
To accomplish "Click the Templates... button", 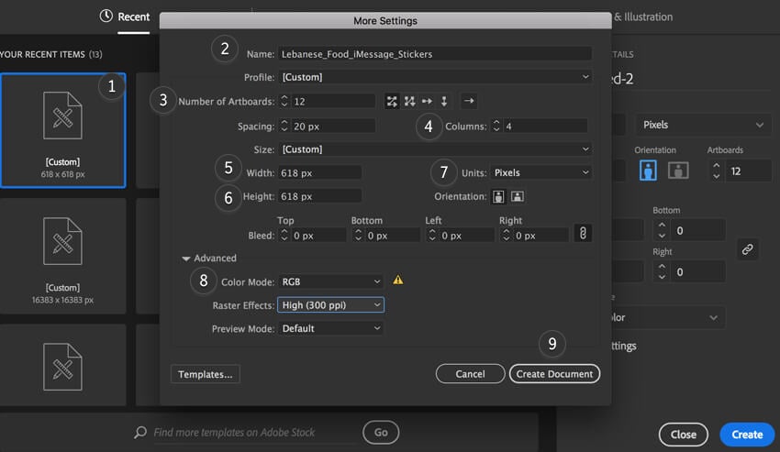I will (x=205, y=374).
